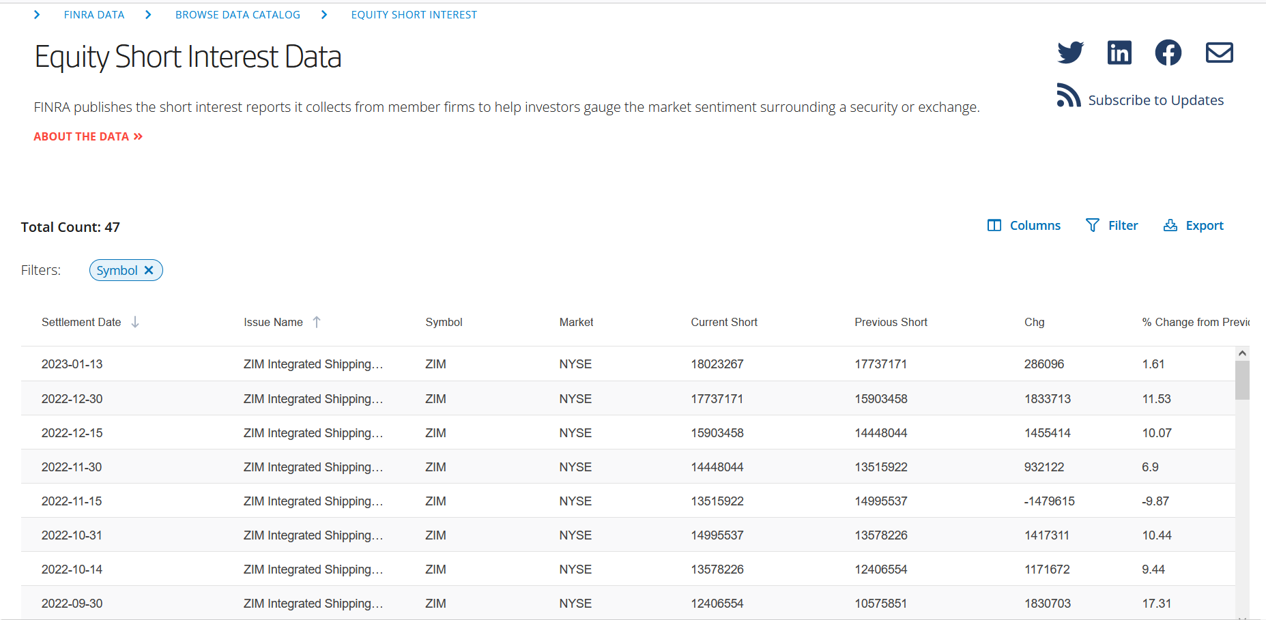
Task: Navigate to Browse Data Catalog breadcrumb
Action: point(238,15)
